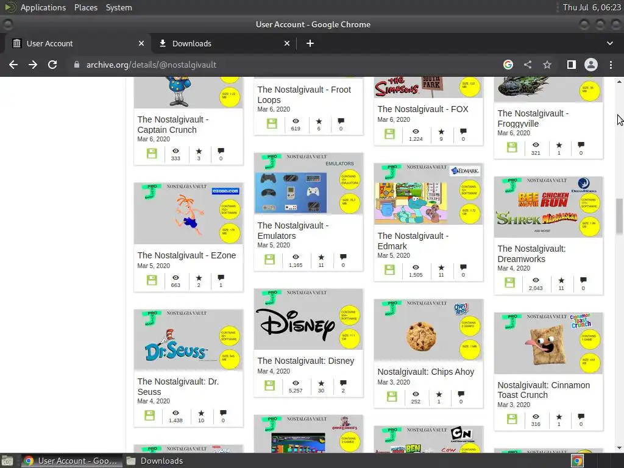Open the System menu
624x468 pixels.
pyautogui.click(x=119, y=7)
